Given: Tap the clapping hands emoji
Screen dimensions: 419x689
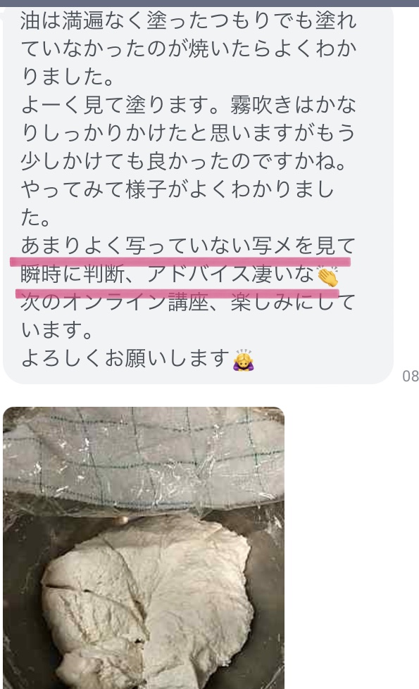Looking at the screenshot, I should [x=327, y=277].
